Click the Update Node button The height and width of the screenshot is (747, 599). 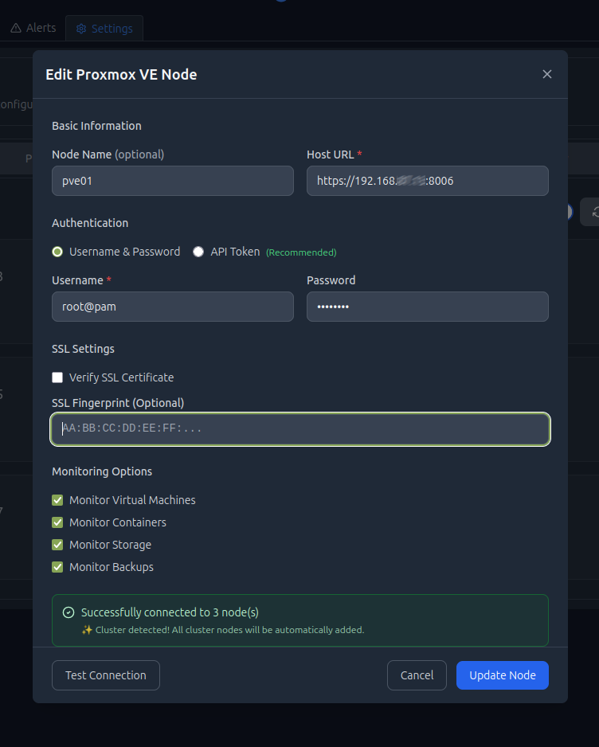(x=503, y=675)
